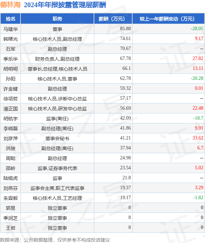Select the name 邵岭

pos(11,168)
